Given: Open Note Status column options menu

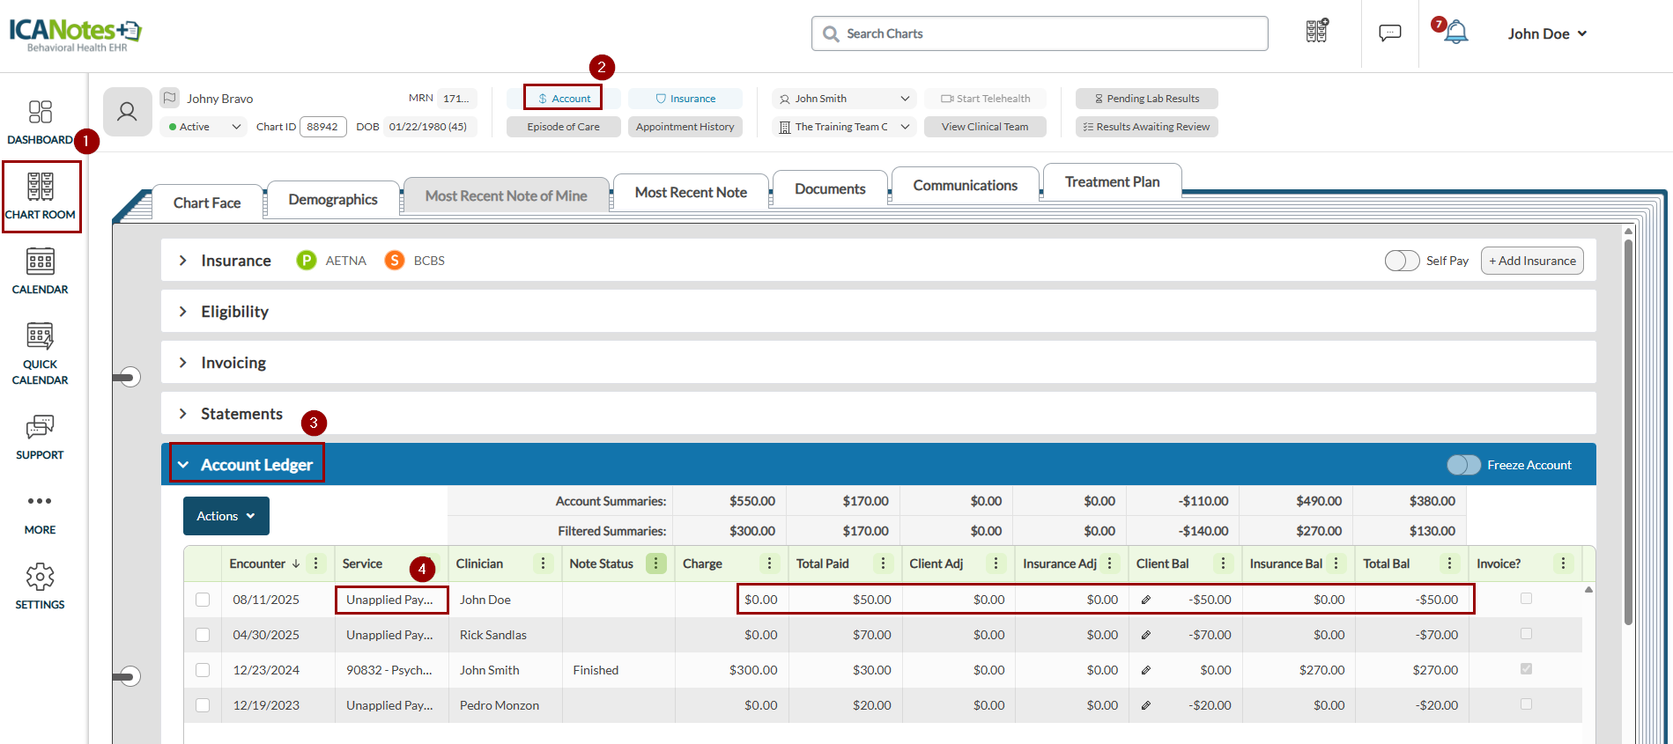Looking at the screenshot, I should point(656,564).
